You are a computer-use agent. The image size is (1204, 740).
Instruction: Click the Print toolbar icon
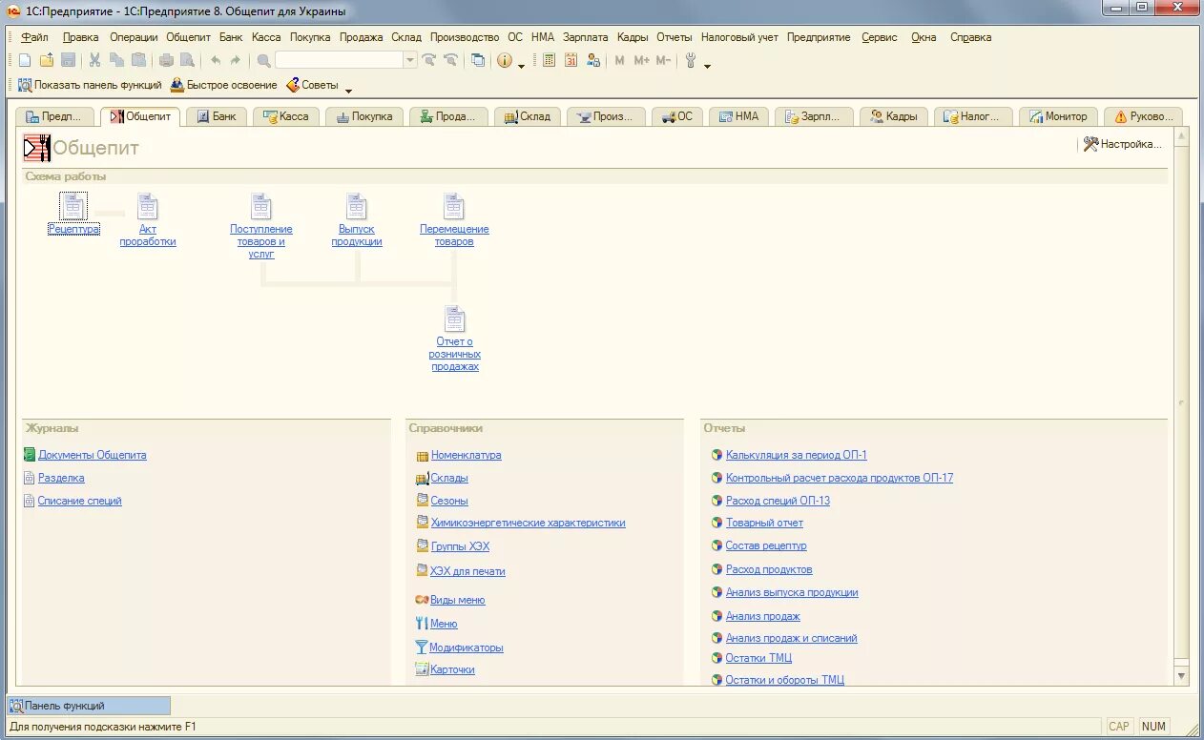(166, 60)
